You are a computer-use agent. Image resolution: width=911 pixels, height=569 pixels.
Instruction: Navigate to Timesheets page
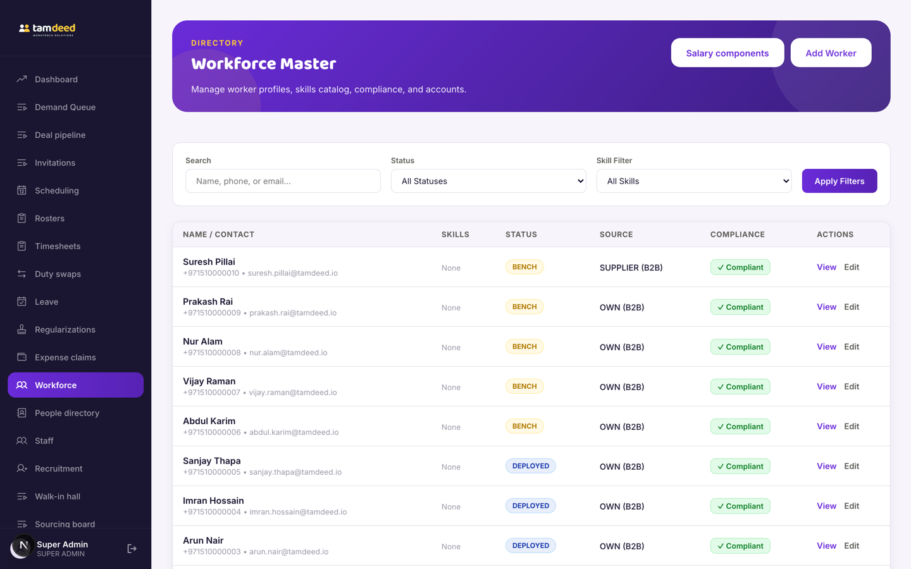75,246
